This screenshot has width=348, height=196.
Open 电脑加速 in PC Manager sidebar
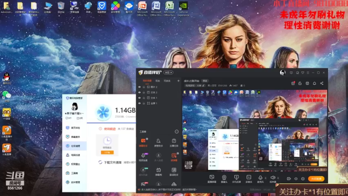[74, 155]
